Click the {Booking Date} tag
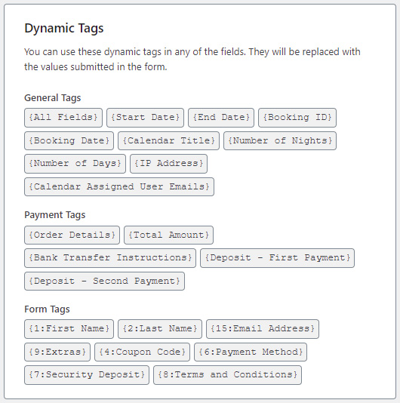The image size is (400, 403). 69,141
